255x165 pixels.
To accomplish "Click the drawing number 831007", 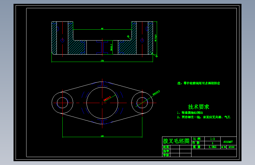I will coord(228,142).
